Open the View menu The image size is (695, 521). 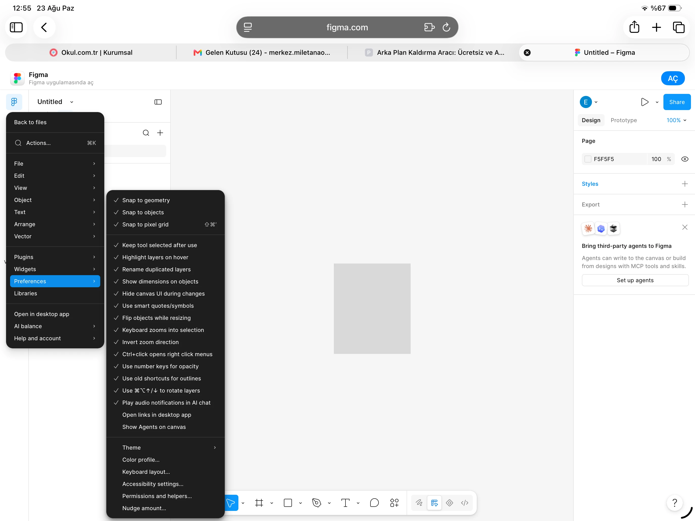tap(55, 188)
